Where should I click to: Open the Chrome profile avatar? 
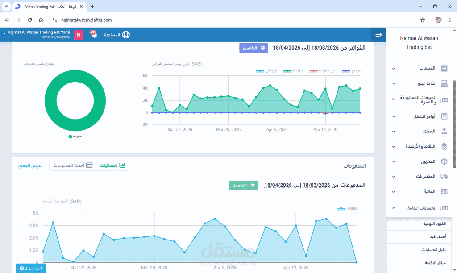tap(438, 20)
